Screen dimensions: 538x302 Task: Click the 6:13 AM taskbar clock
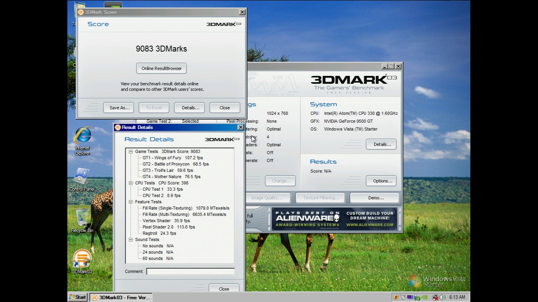(457, 297)
